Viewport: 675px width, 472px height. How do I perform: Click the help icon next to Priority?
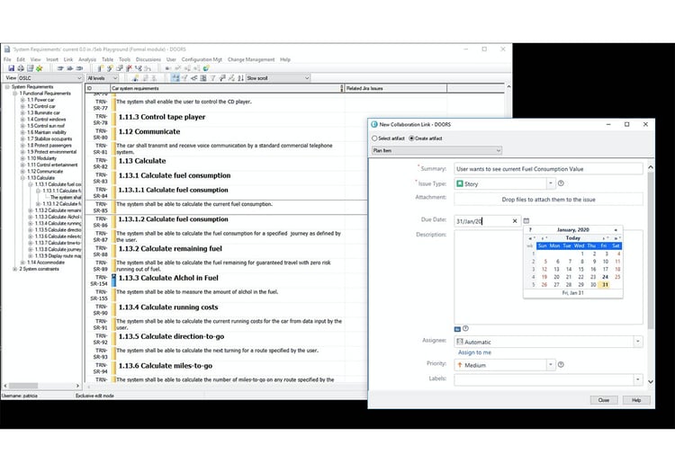click(561, 364)
